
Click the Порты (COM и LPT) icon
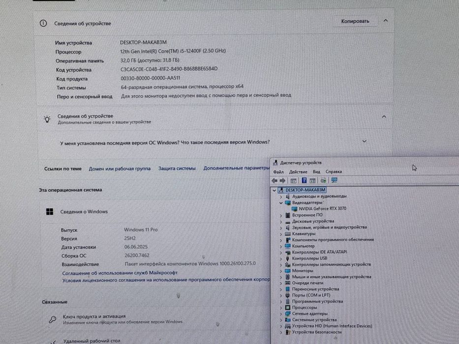[x=288, y=295]
